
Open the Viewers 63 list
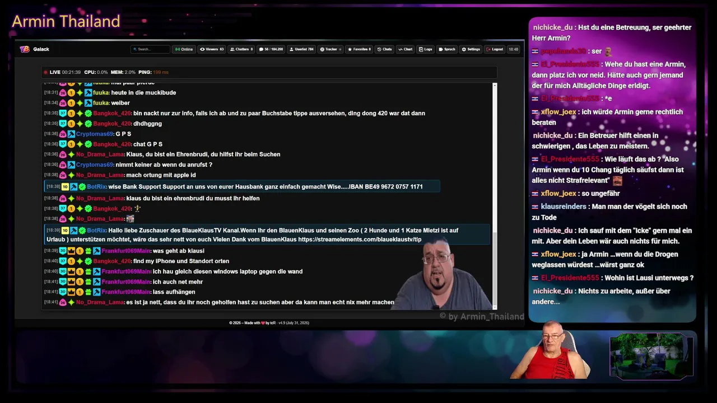point(212,49)
